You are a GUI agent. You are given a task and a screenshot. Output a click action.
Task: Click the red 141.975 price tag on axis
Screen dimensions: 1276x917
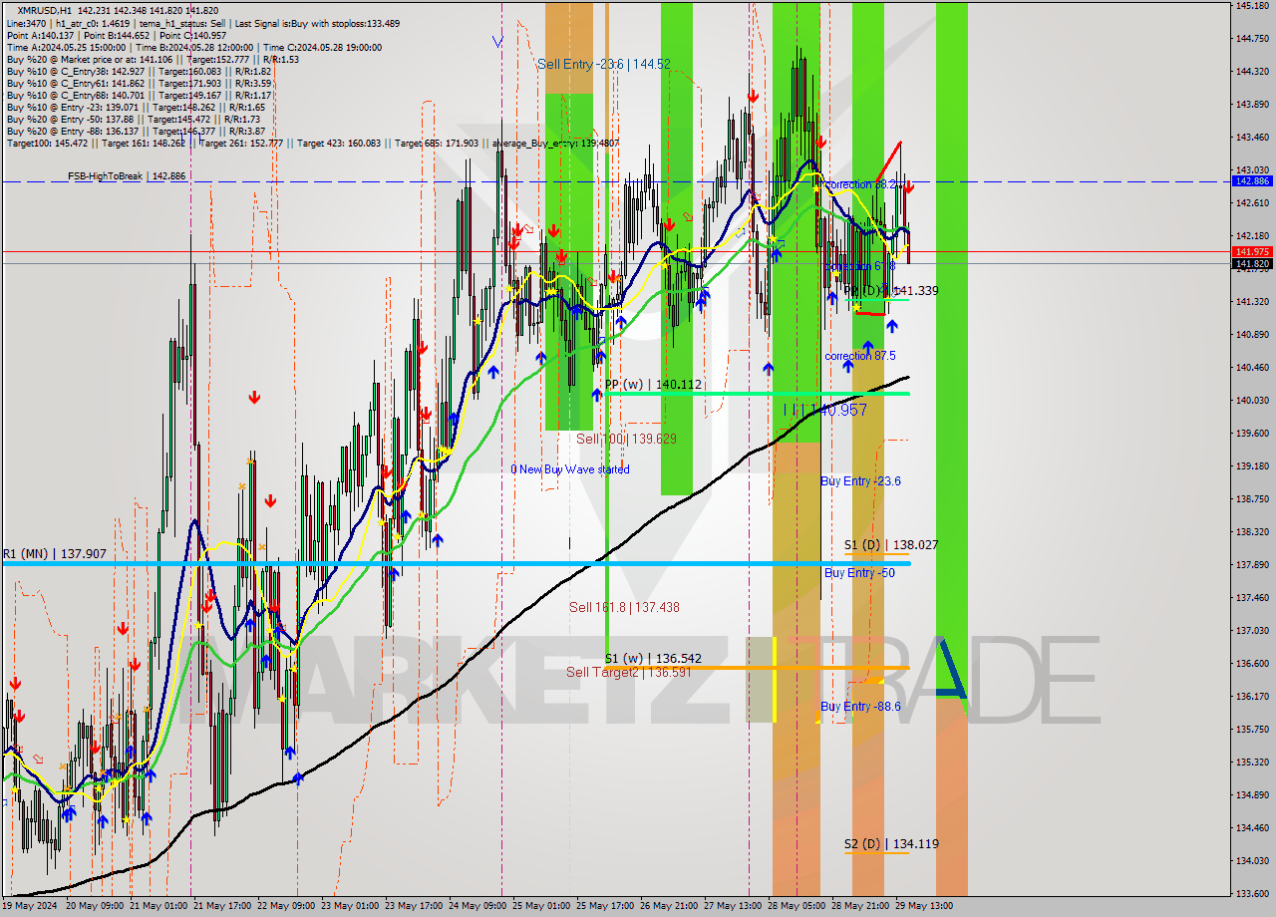1252,252
